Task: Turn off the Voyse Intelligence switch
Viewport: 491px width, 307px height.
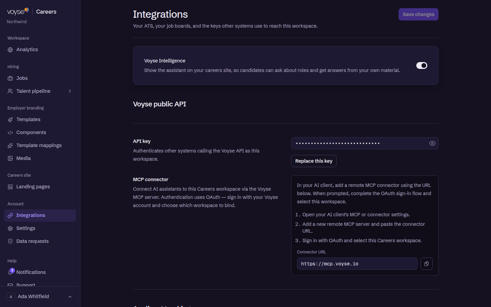Action: (x=422, y=65)
